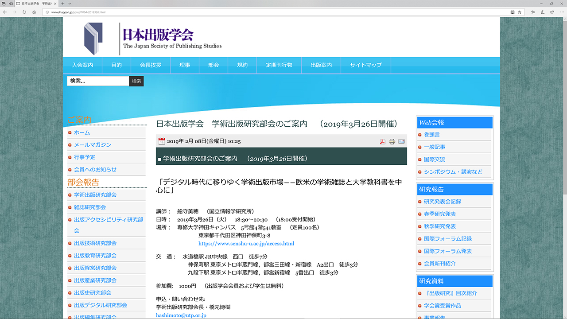The height and width of the screenshot is (319, 567).
Task: Open the 出版案内 navigation menu item
Action: [x=321, y=65]
